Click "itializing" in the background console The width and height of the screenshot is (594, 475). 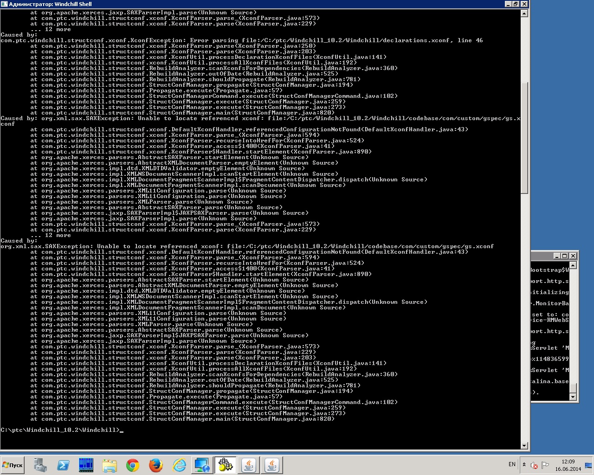pos(550,292)
